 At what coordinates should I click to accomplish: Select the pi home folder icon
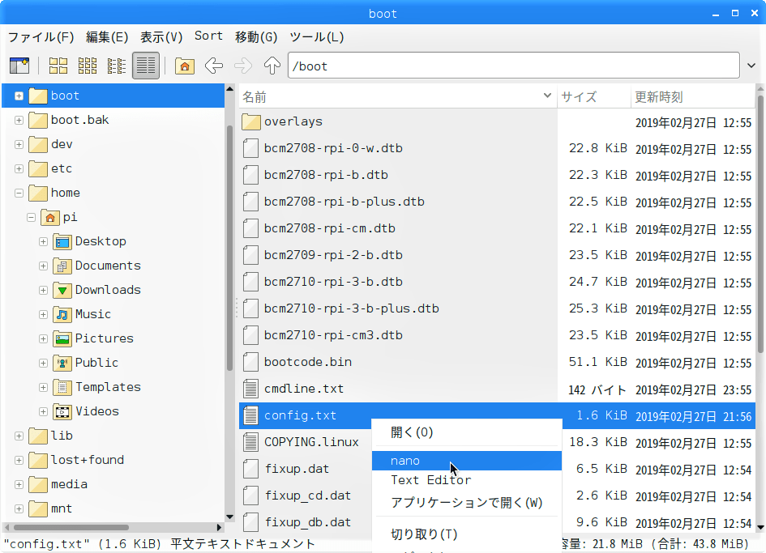tap(49, 217)
